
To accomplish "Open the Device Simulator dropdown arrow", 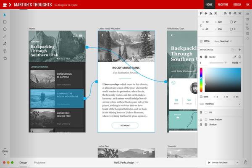I will point(237,163).
